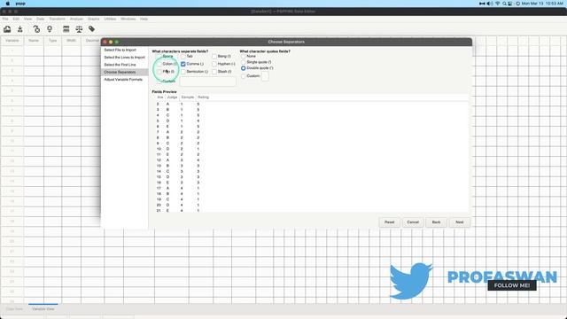Switch to the Data View tab
Image resolution: width=567 pixels, height=319 pixels.
(x=14, y=309)
